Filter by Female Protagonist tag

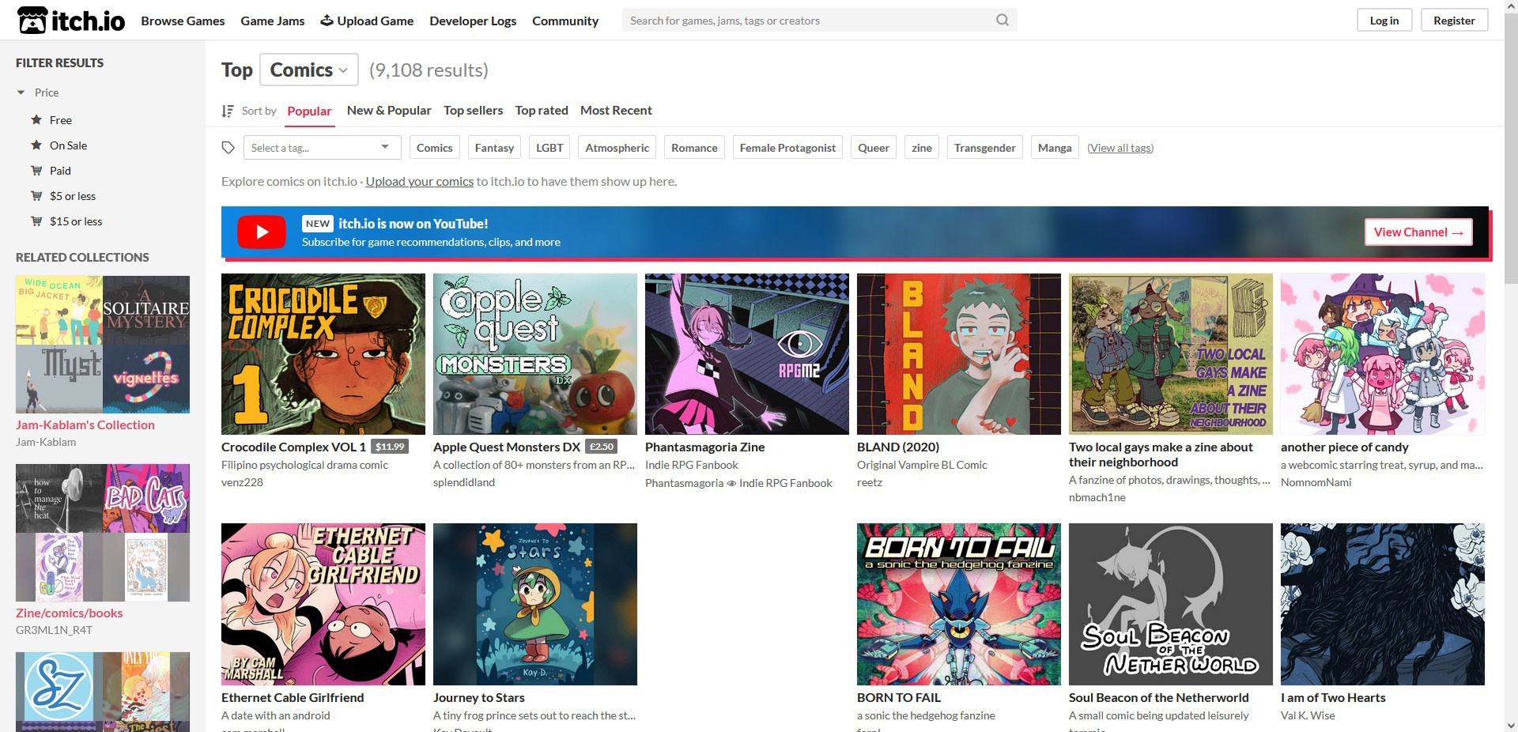[787, 148]
